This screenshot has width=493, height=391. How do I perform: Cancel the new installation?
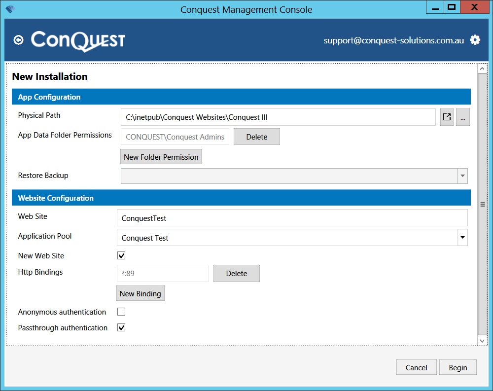coord(416,367)
